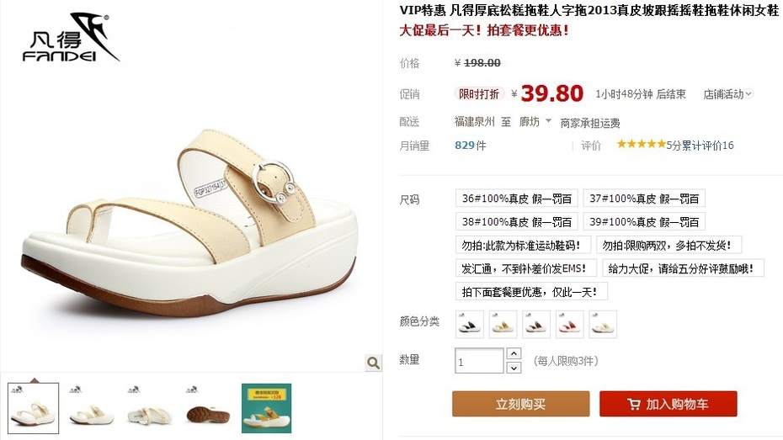Select the beige shoe color swatch
This screenshot has width=783, height=440.
click(603, 324)
